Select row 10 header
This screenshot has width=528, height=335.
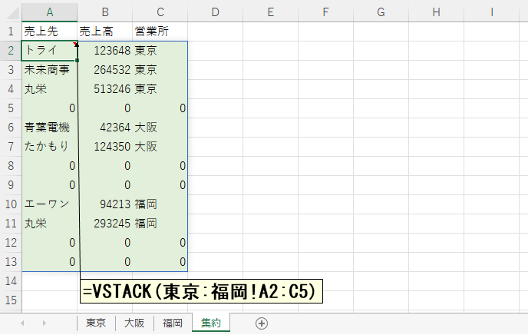coord(11,204)
